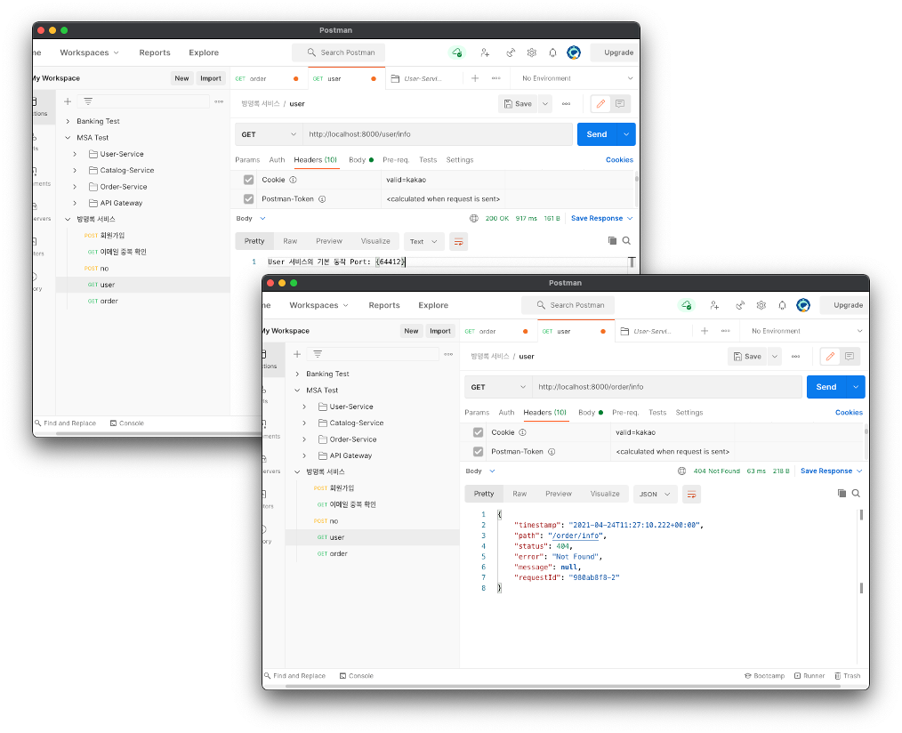Open the Cookies link in front window
902x733 pixels.
pos(849,413)
